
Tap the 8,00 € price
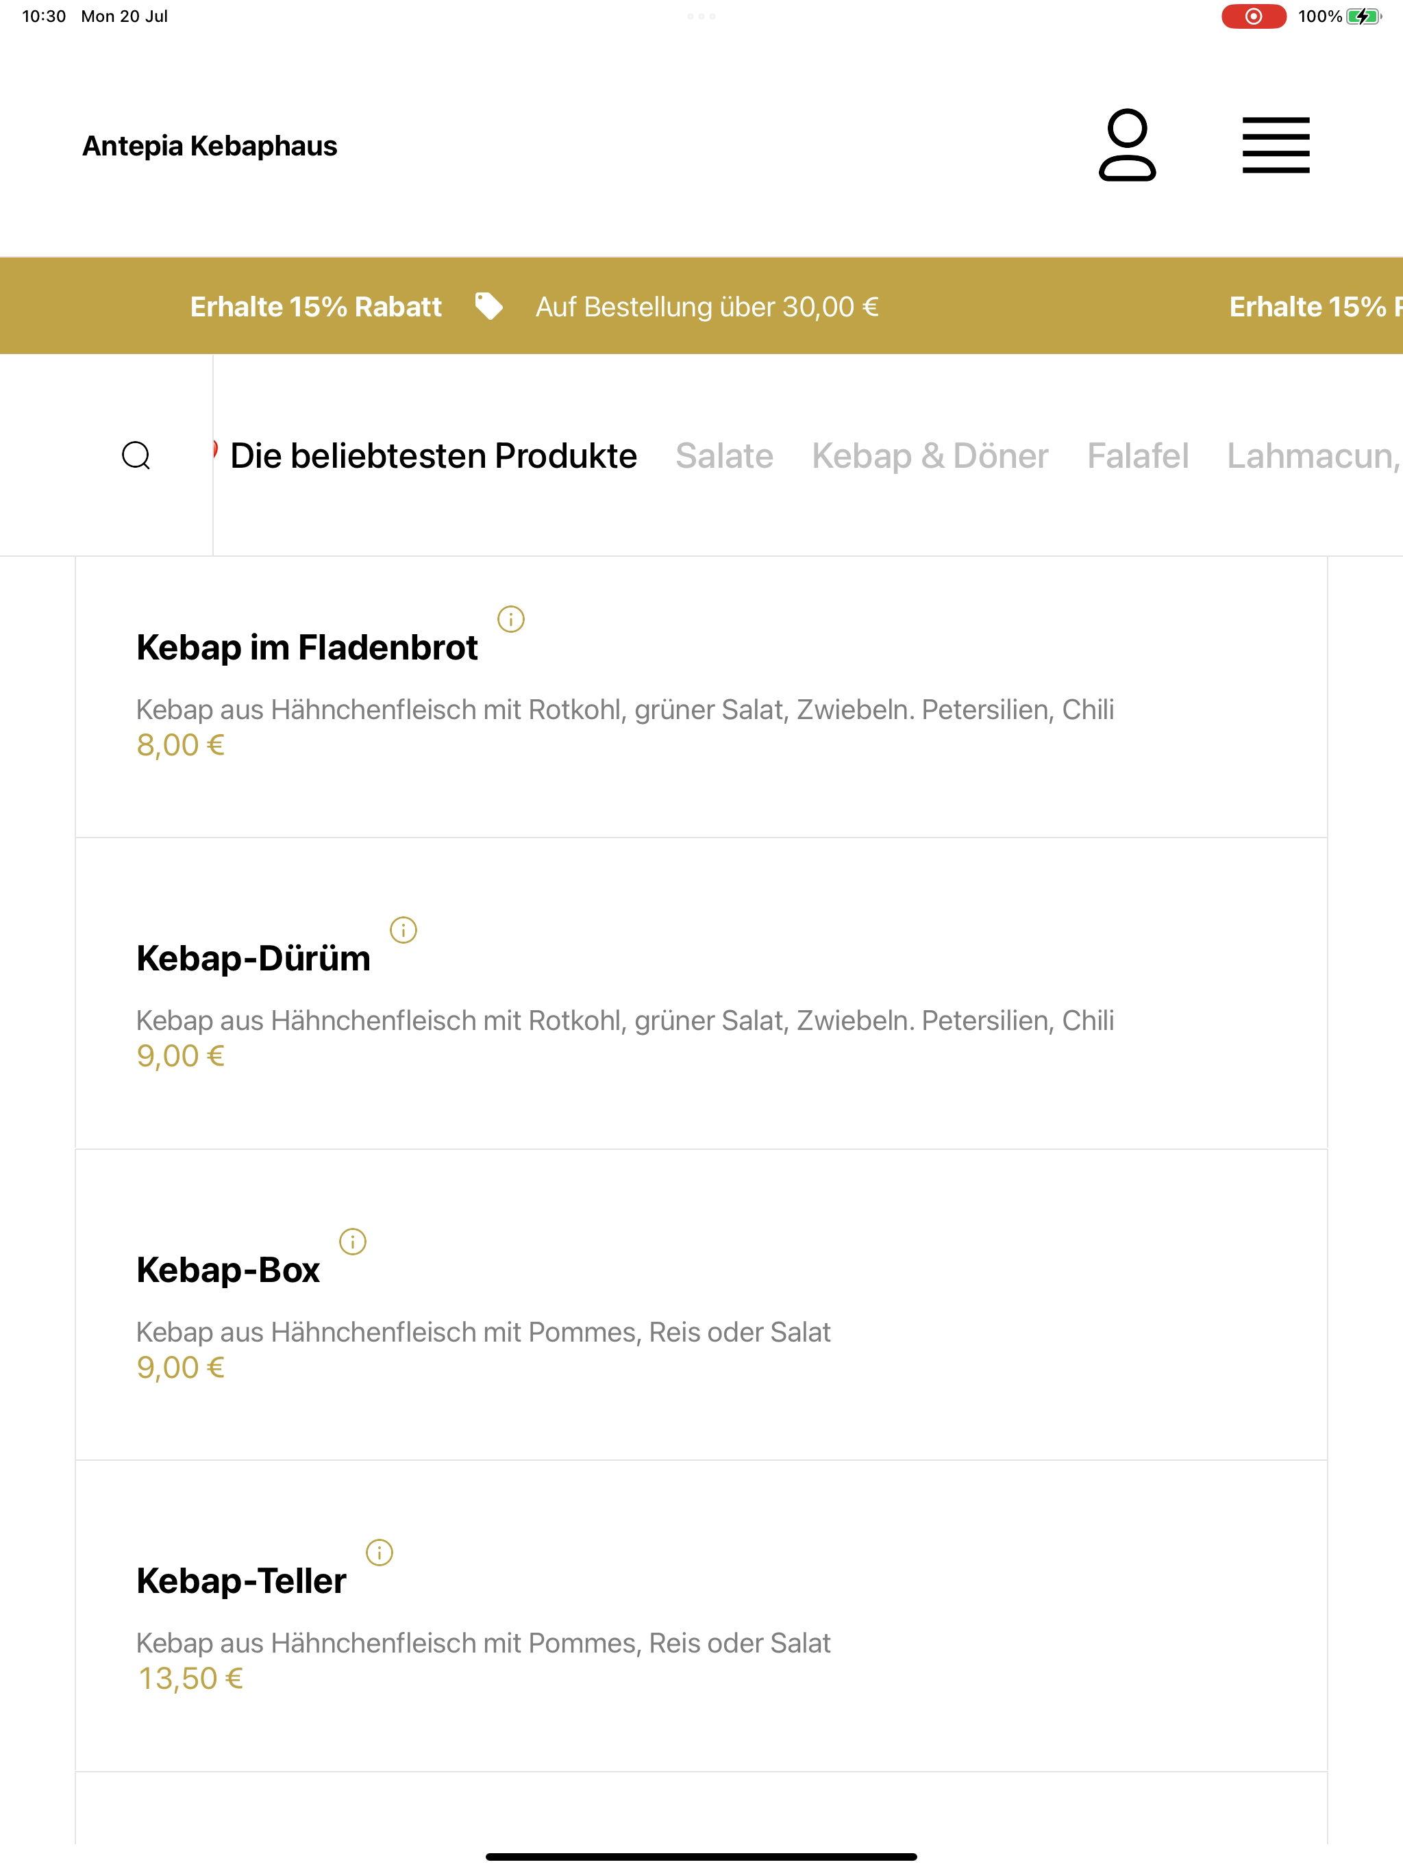180,745
